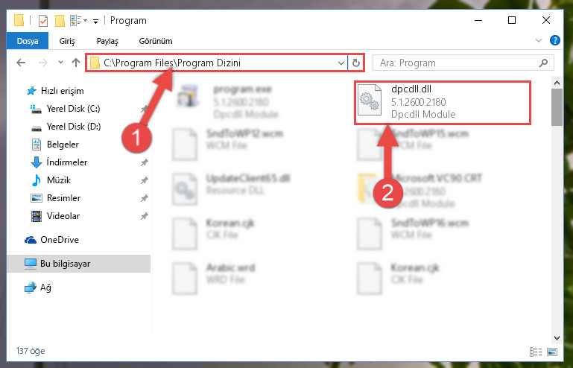The width and height of the screenshot is (573, 368).
Task: Expand the ribbon chevron
Action: pyautogui.click(x=538, y=40)
